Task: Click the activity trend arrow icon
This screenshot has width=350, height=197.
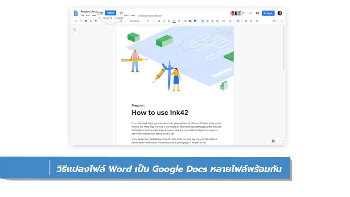Action: tap(250, 13)
